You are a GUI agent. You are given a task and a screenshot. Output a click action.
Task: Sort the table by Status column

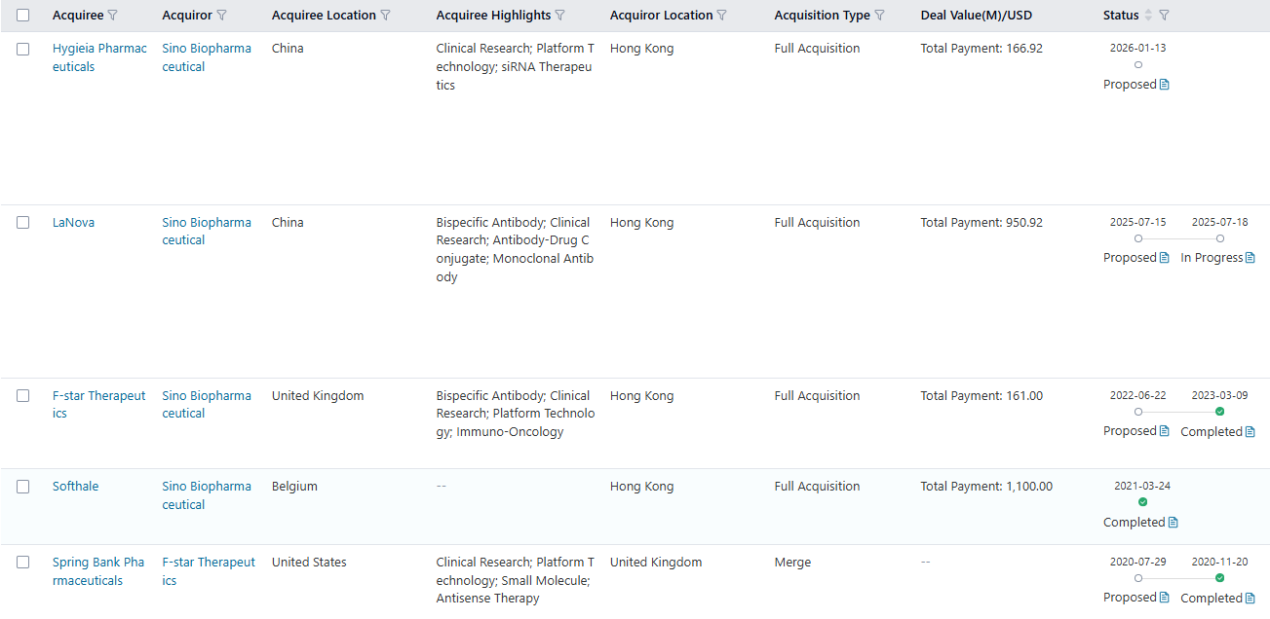point(1148,16)
